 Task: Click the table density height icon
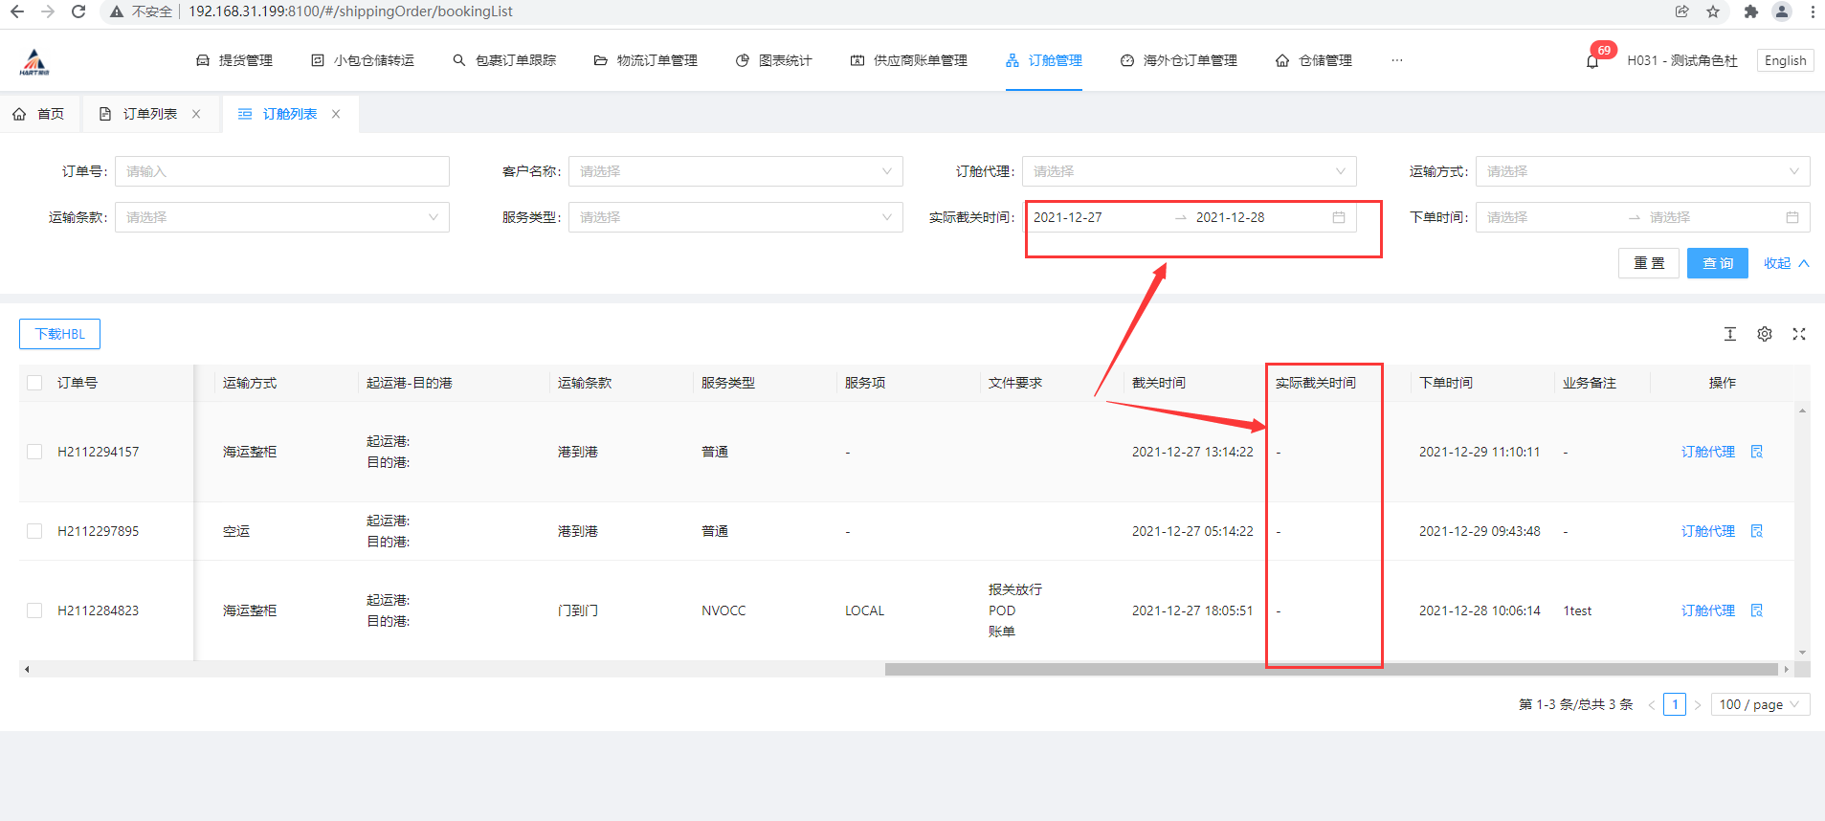pos(1730,334)
